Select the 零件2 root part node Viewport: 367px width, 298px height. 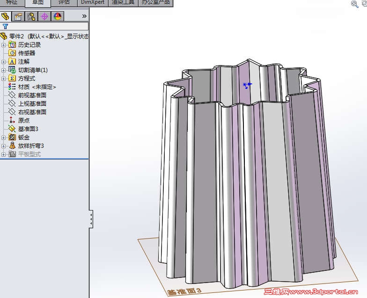(44, 36)
